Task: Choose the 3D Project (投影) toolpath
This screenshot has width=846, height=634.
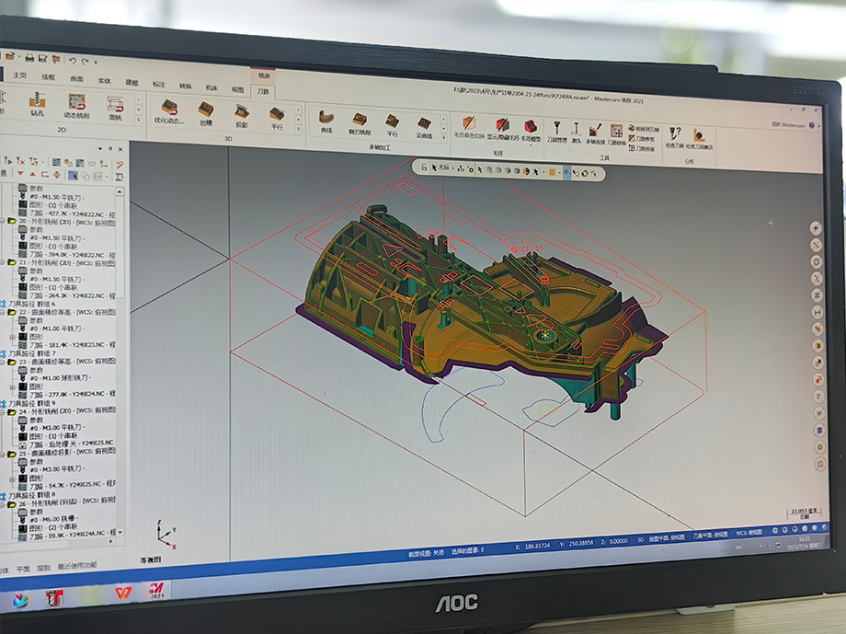Action: coord(241,116)
